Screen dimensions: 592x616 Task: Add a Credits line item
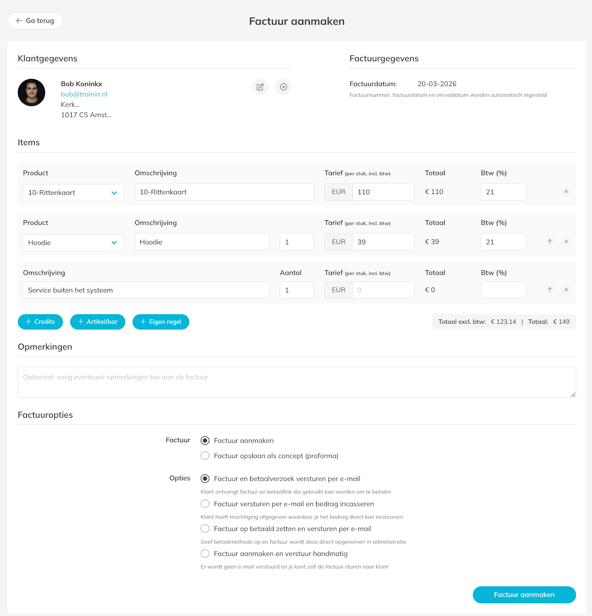(x=40, y=322)
